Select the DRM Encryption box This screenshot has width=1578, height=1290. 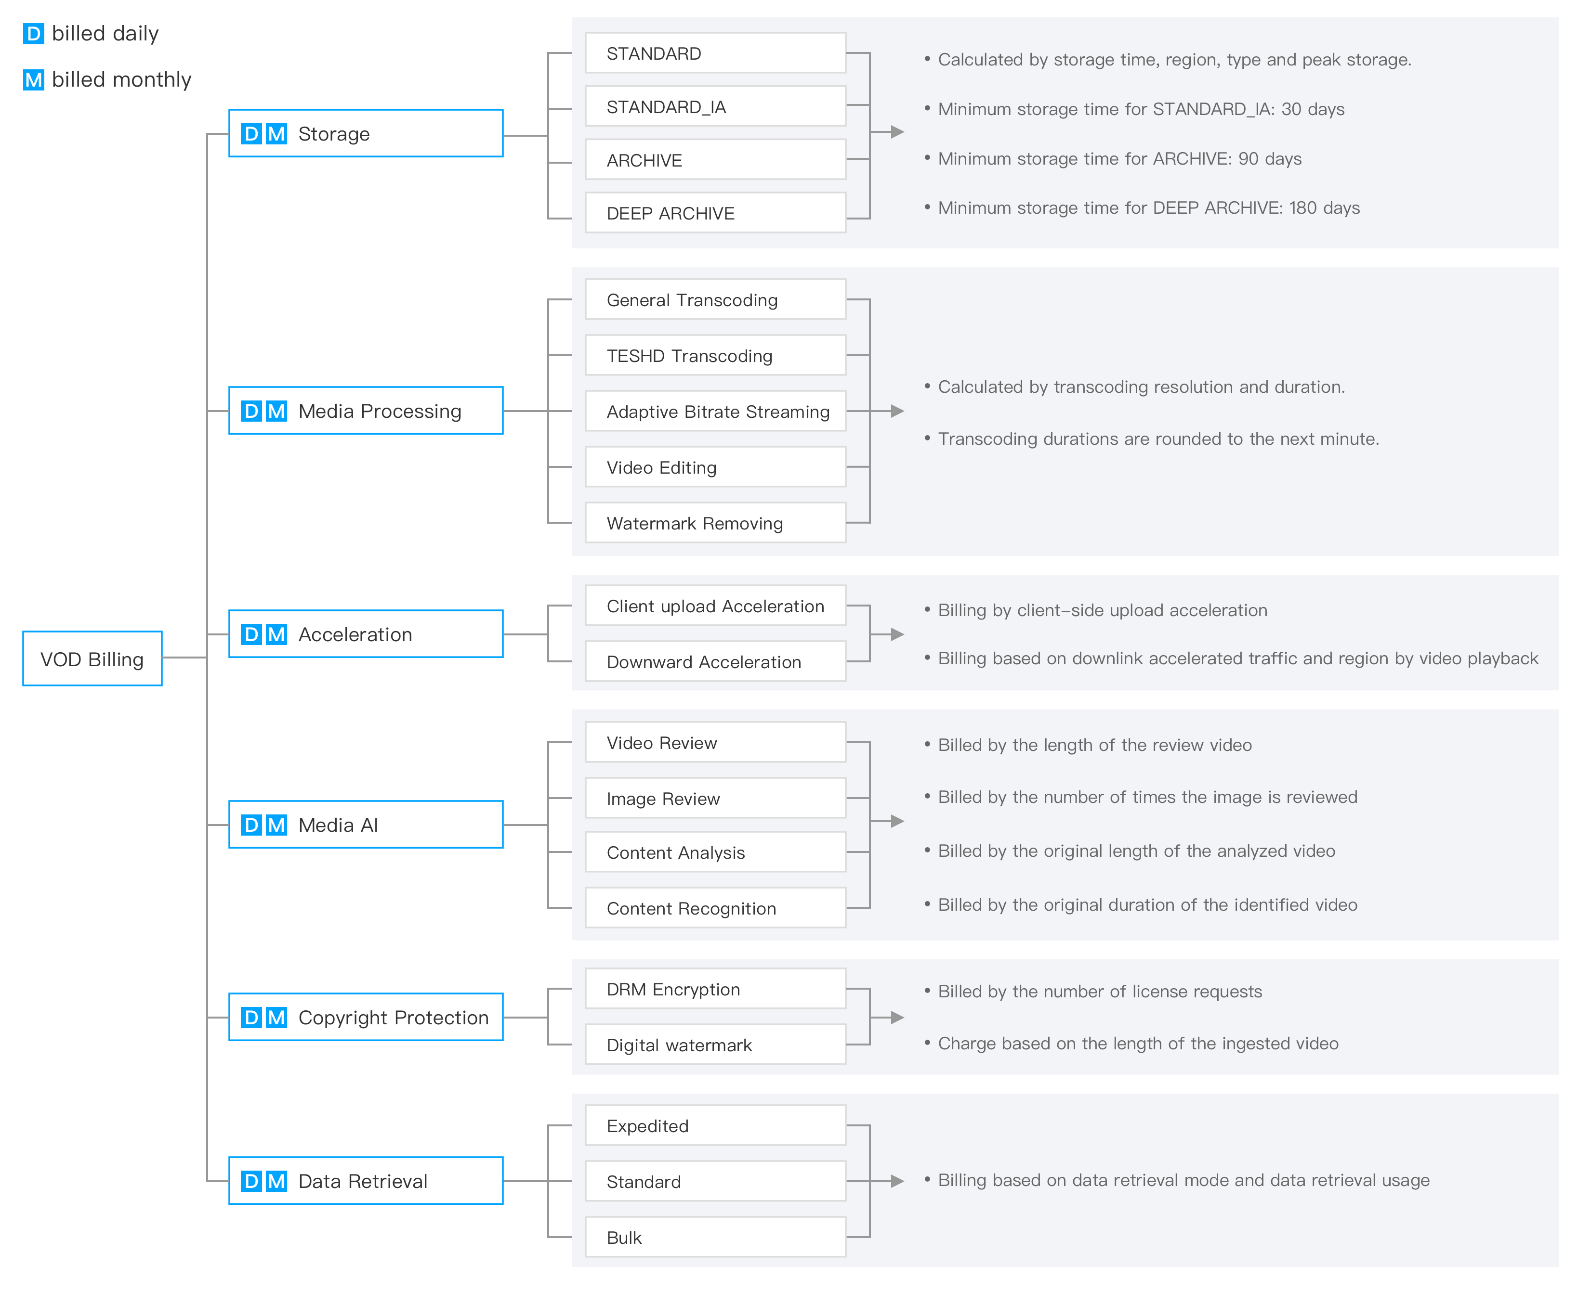point(715,989)
